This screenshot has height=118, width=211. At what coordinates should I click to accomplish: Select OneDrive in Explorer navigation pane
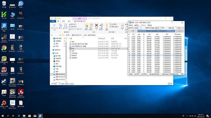[x=57, y=50]
